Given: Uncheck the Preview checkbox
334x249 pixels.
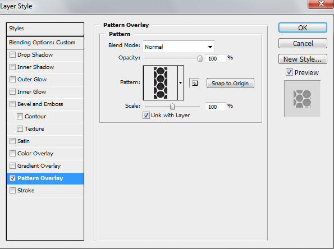Looking at the screenshot, I should [x=289, y=72].
